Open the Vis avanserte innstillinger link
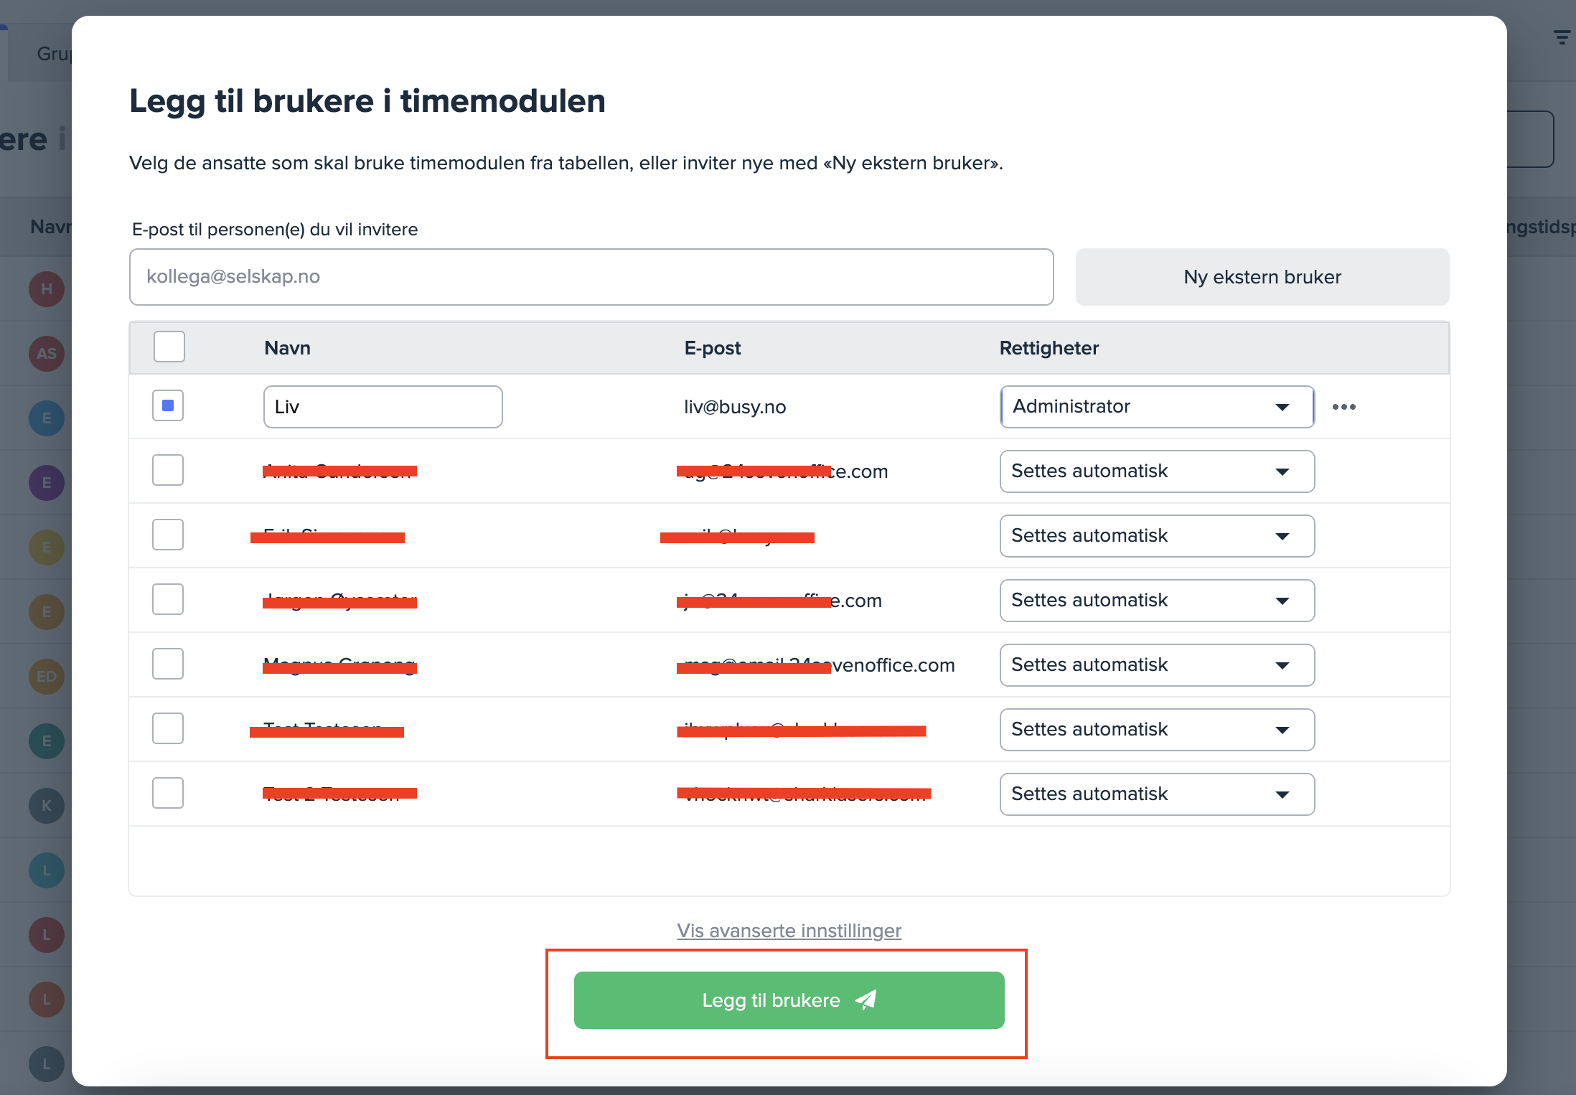This screenshot has height=1095, width=1576. point(789,931)
